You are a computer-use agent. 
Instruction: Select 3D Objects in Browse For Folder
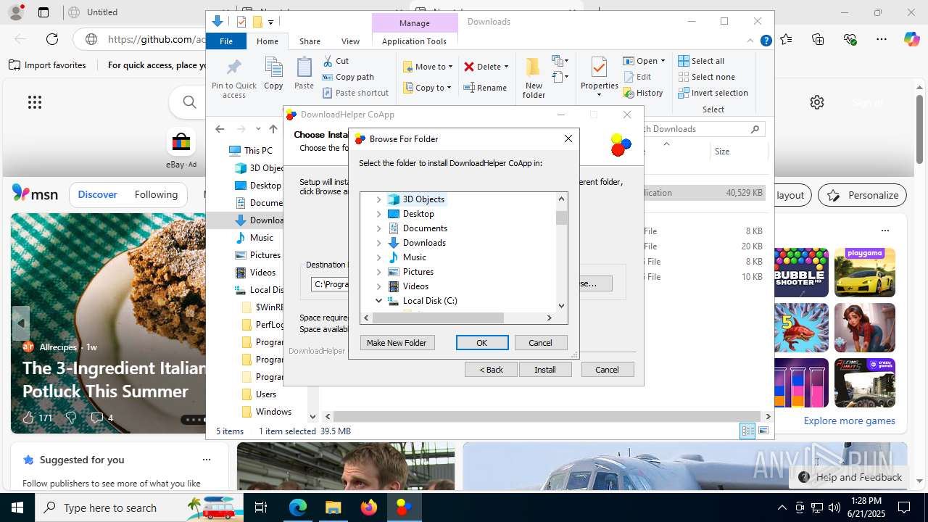pos(423,199)
